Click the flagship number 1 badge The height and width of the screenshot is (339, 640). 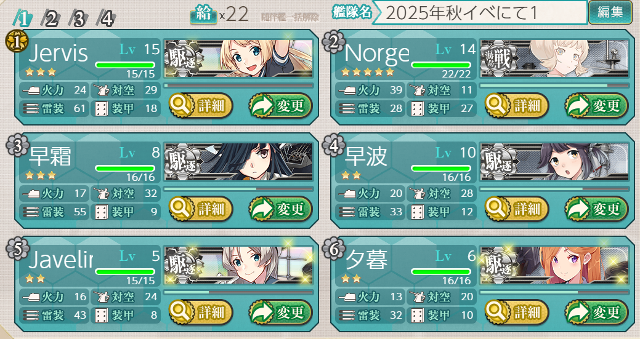pyautogui.click(x=17, y=42)
